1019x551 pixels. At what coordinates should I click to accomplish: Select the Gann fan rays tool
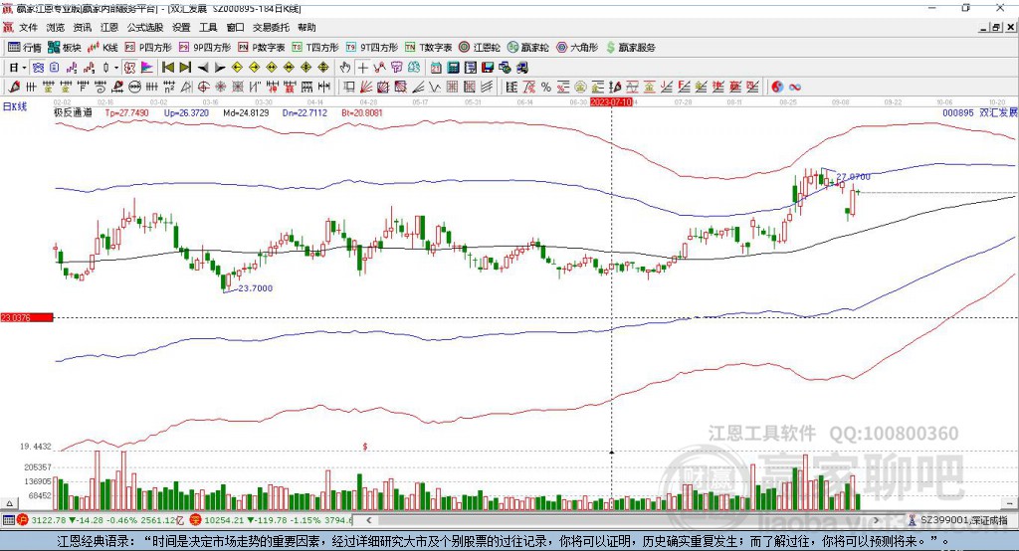coord(366,88)
